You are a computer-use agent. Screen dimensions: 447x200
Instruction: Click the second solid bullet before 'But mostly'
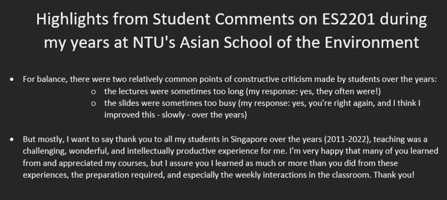(x=12, y=140)
